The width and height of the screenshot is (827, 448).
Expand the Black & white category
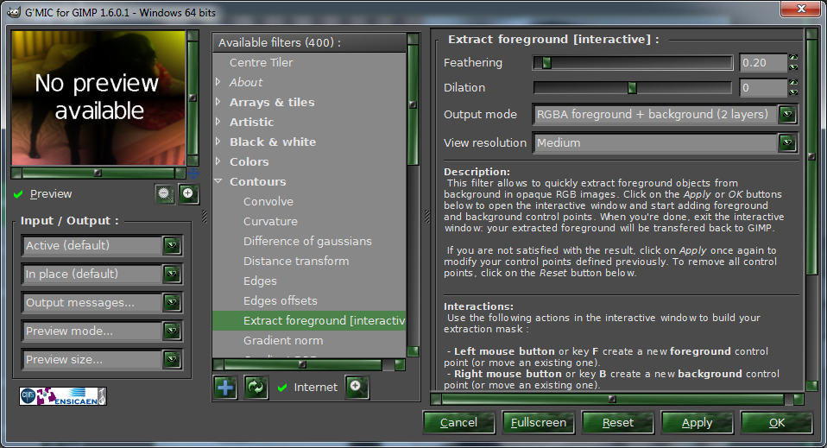[218, 142]
